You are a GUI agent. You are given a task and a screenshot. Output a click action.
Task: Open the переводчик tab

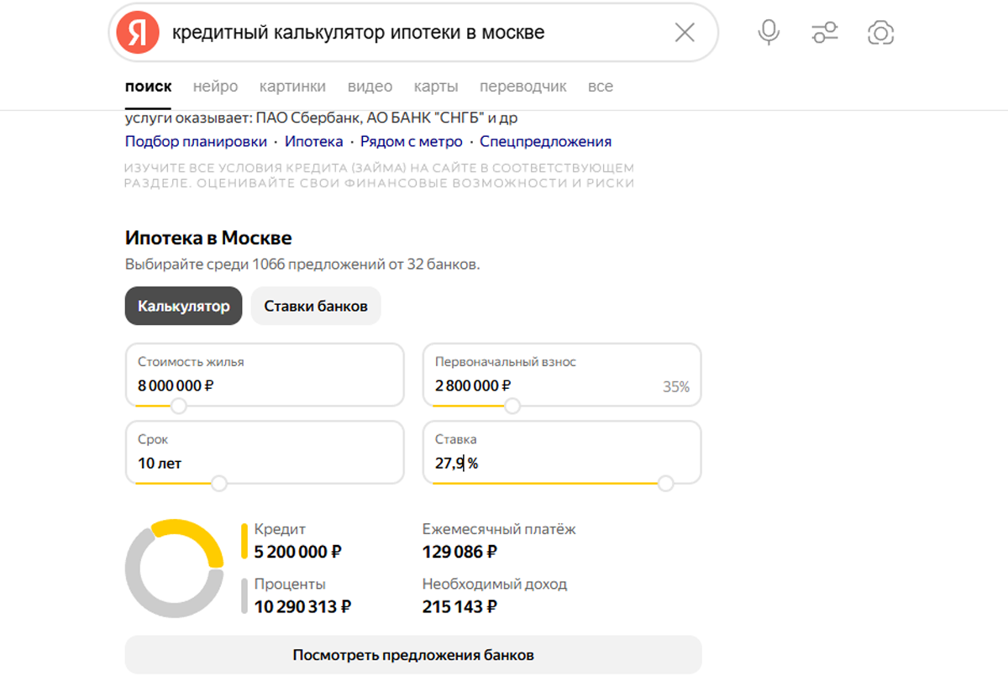522,87
